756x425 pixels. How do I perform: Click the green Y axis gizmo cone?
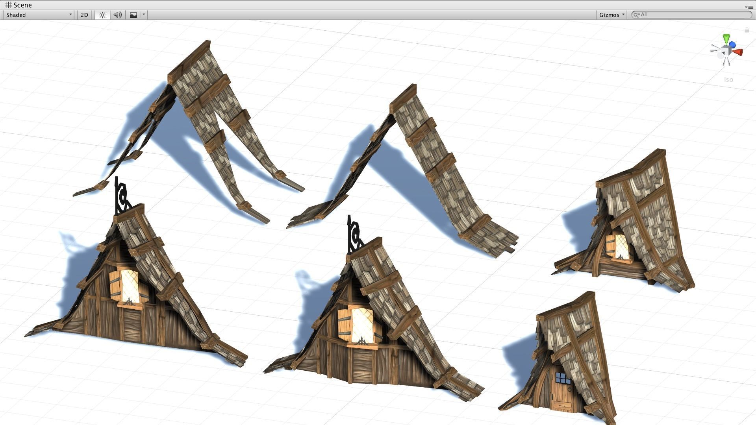click(x=726, y=38)
